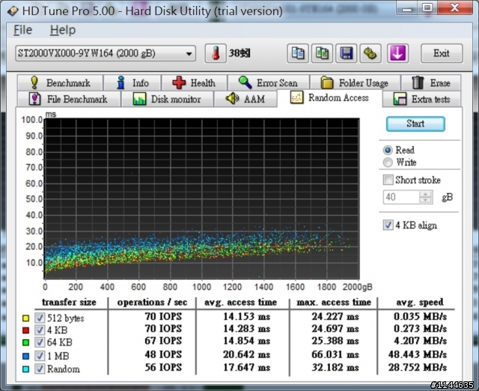Open the Benchmark tab
This screenshot has height=391, width=479.
point(60,82)
